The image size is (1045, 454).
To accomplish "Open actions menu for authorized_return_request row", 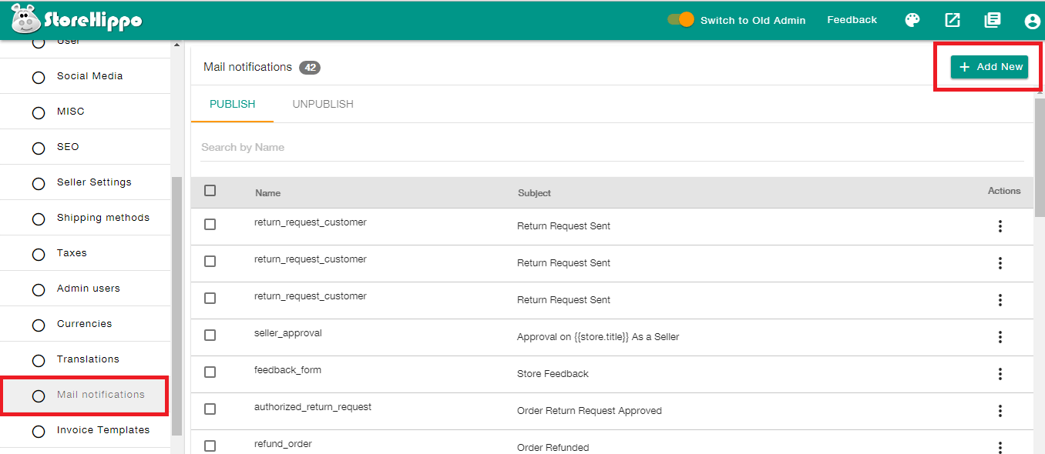I will [x=1000, y=411].
